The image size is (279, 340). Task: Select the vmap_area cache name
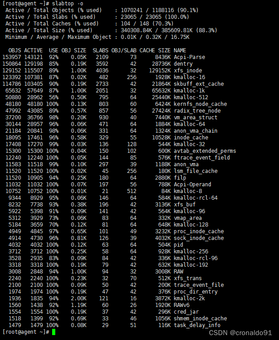point(188,218)
